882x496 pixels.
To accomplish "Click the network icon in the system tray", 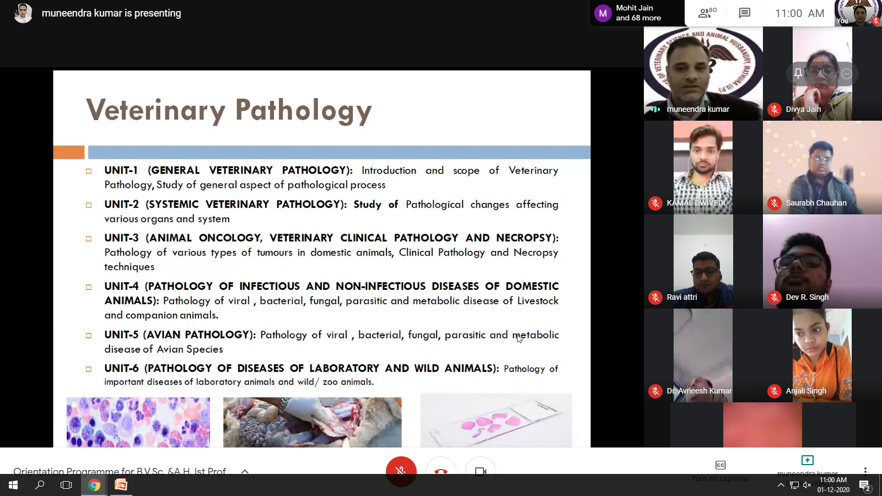I will pos(794,485).
